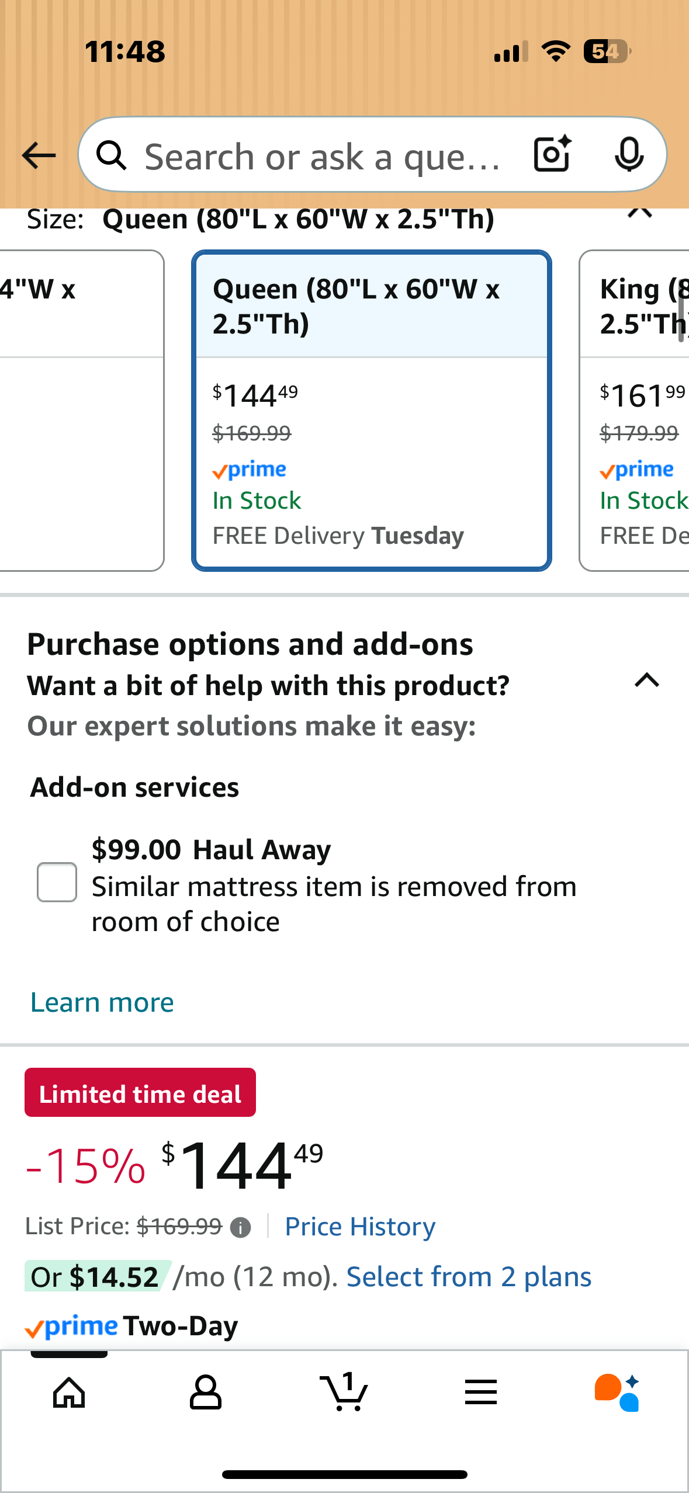Tap the back arrow icon
The image size is (689, 1493).
click(x=39, y=155)
